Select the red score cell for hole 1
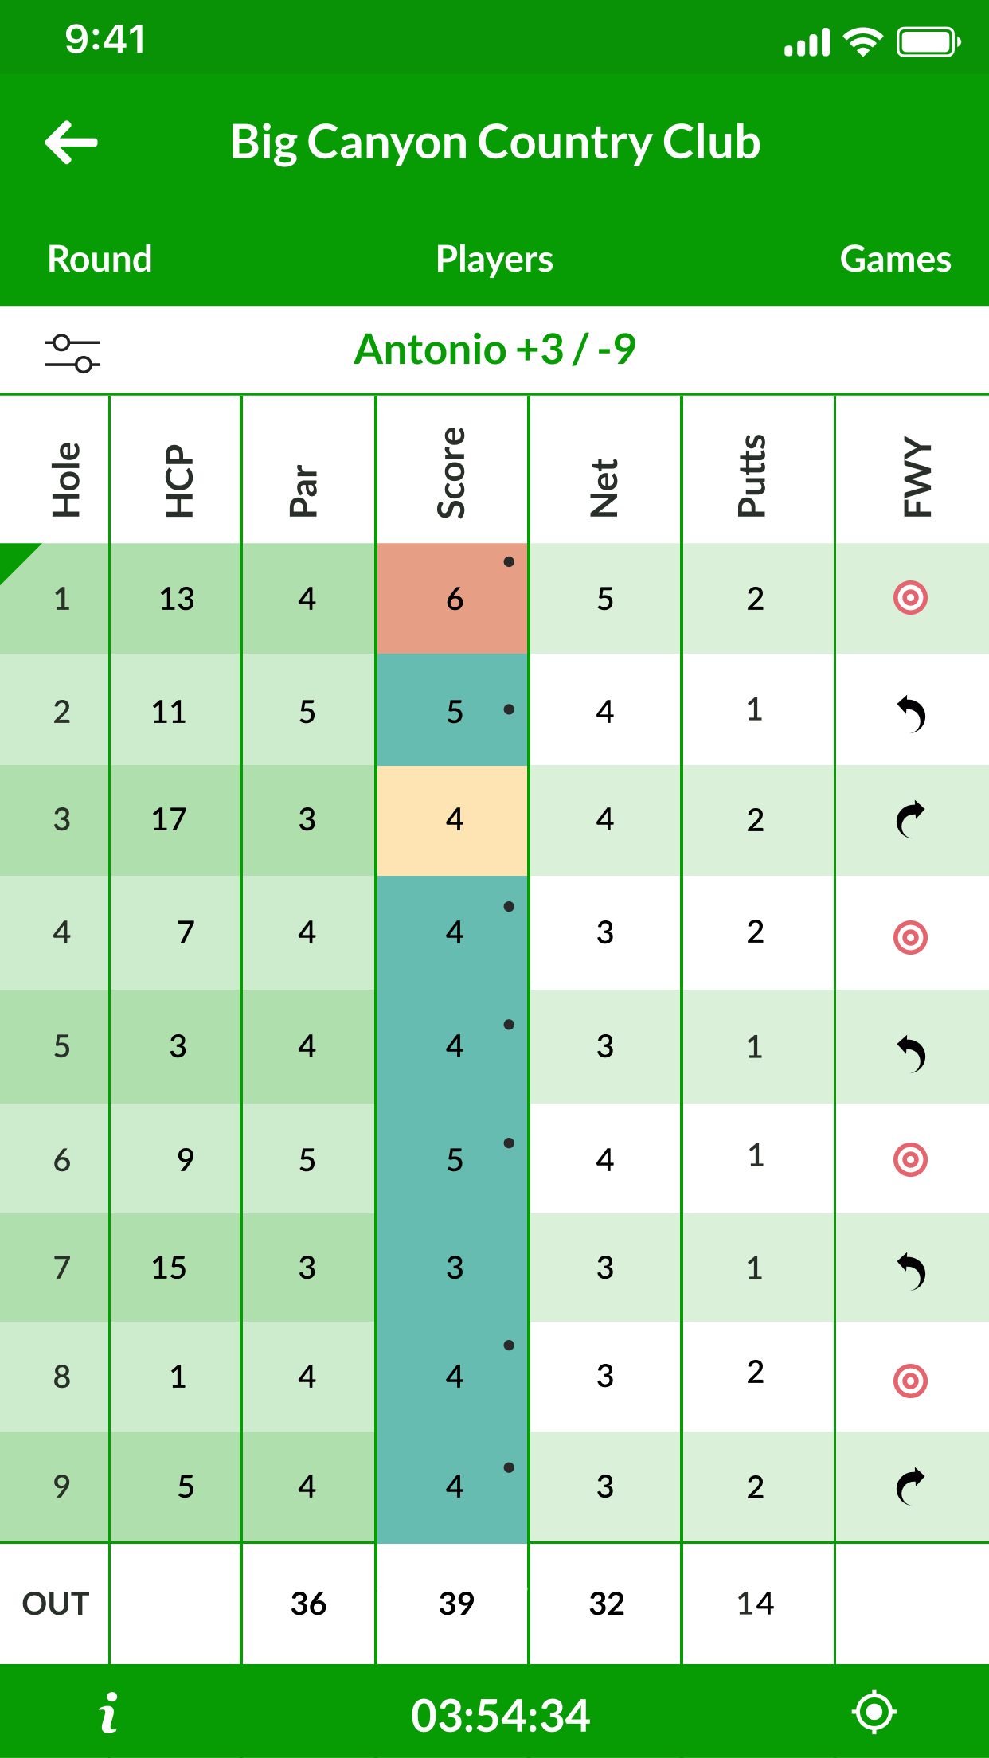Viewport: 989px width, 1758px height. tap(452, 599)
